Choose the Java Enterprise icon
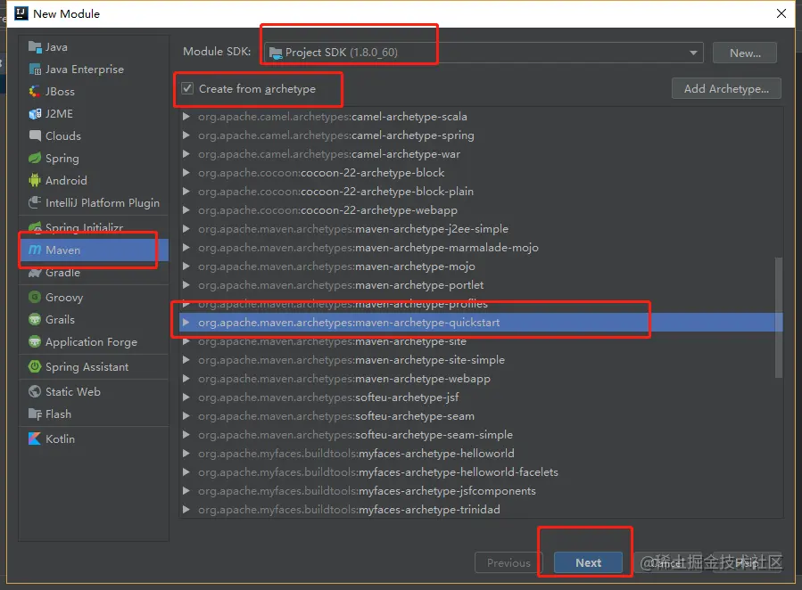The image size is (802, 590). (35, 70)
